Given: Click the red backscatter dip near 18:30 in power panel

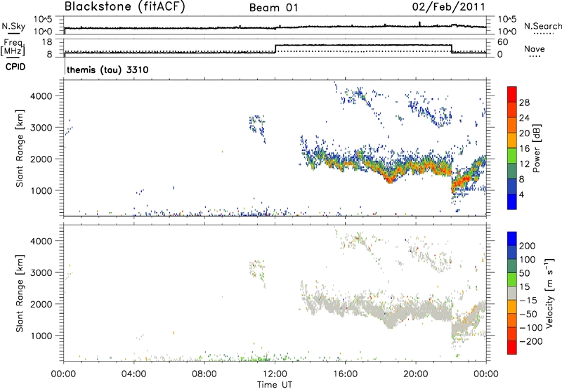Looking at the screenshot, I should pyautogui.click(x=390, y=179).
